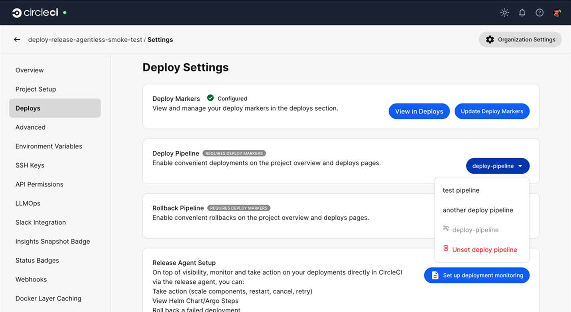Select test pipeline from the dropdown
Screen dimensions: 571x312
(461, 190)
